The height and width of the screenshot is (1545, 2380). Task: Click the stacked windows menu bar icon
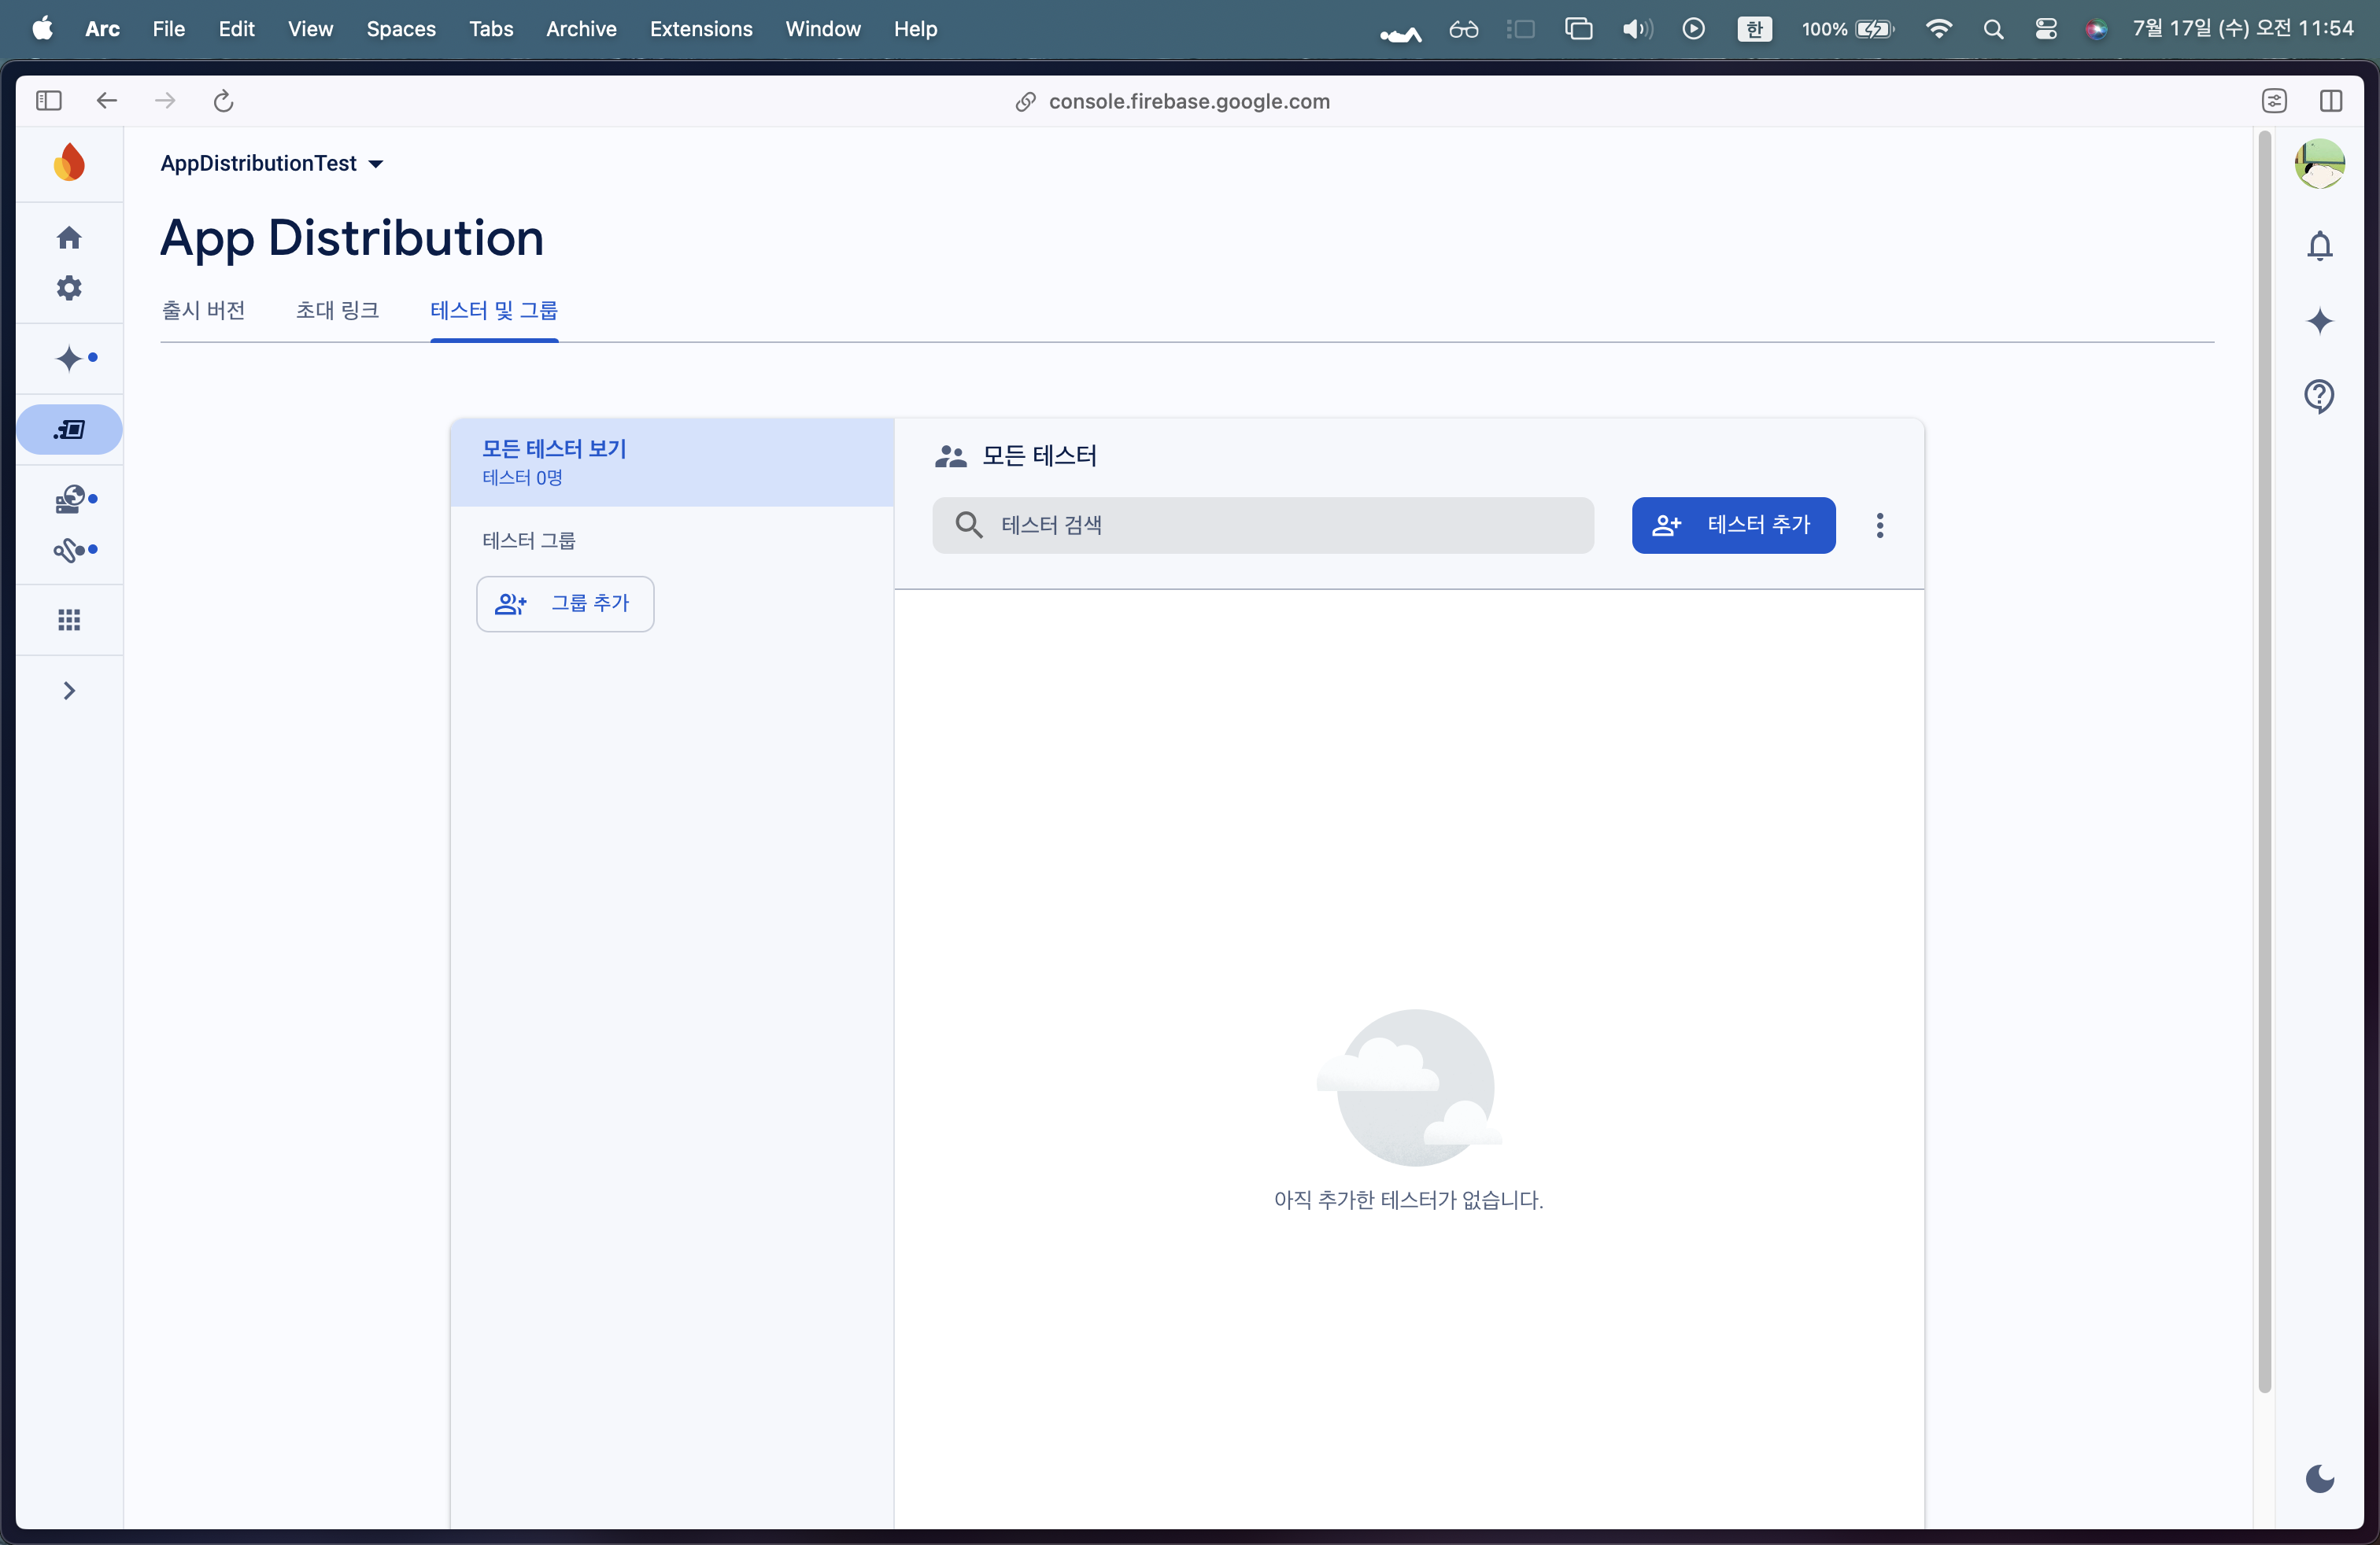(x=1578, y=29)
